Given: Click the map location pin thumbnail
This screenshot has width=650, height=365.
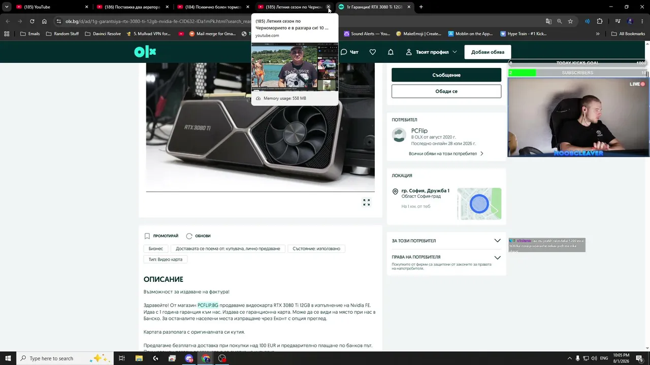Looking at the screenshot, I should pyautogui.click(x=479, y=204).
